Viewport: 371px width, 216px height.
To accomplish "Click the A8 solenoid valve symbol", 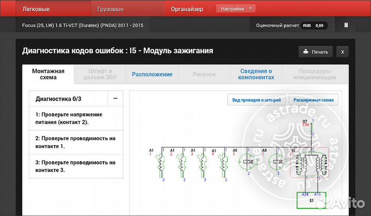I will 278,162.
